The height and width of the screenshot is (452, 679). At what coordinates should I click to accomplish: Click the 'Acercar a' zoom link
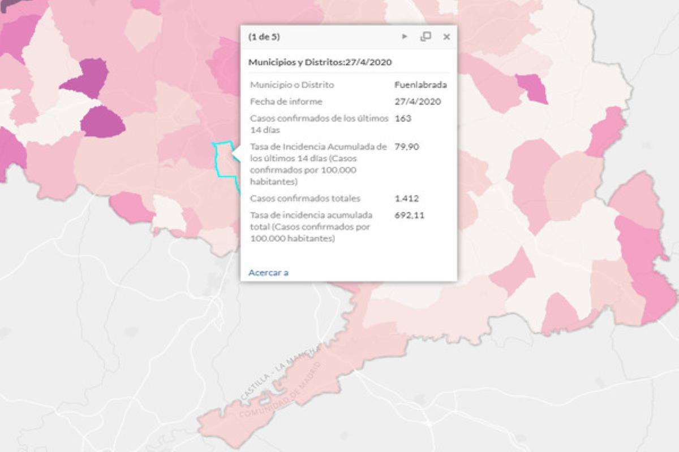click(x=268, y=272)
